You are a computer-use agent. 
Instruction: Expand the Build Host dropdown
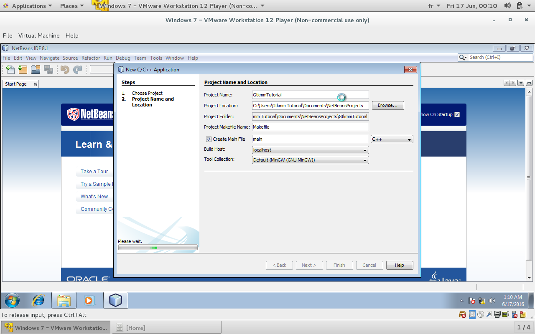point(365,150)
